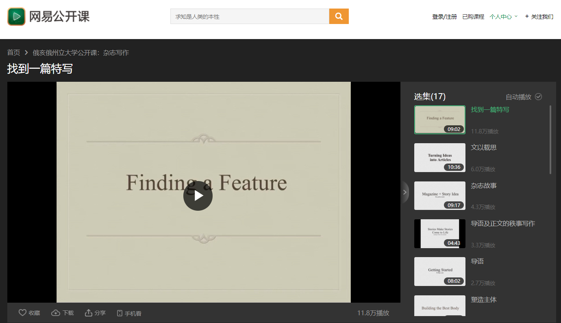Toggle the 自动播放 autoplay checkmark
Viewport: 561px width, 323px height.
pos(539,96)
